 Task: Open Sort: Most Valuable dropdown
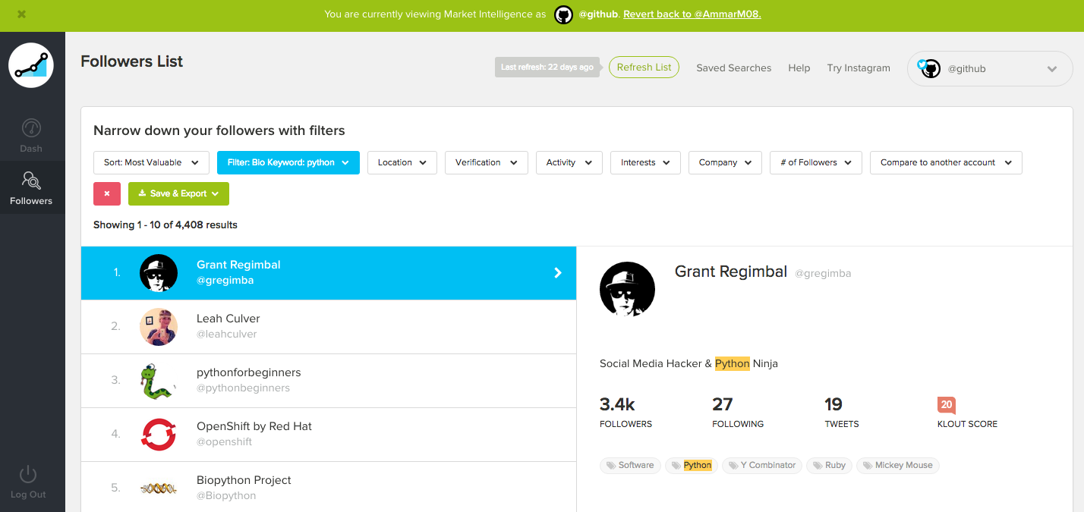coord(151,162)
